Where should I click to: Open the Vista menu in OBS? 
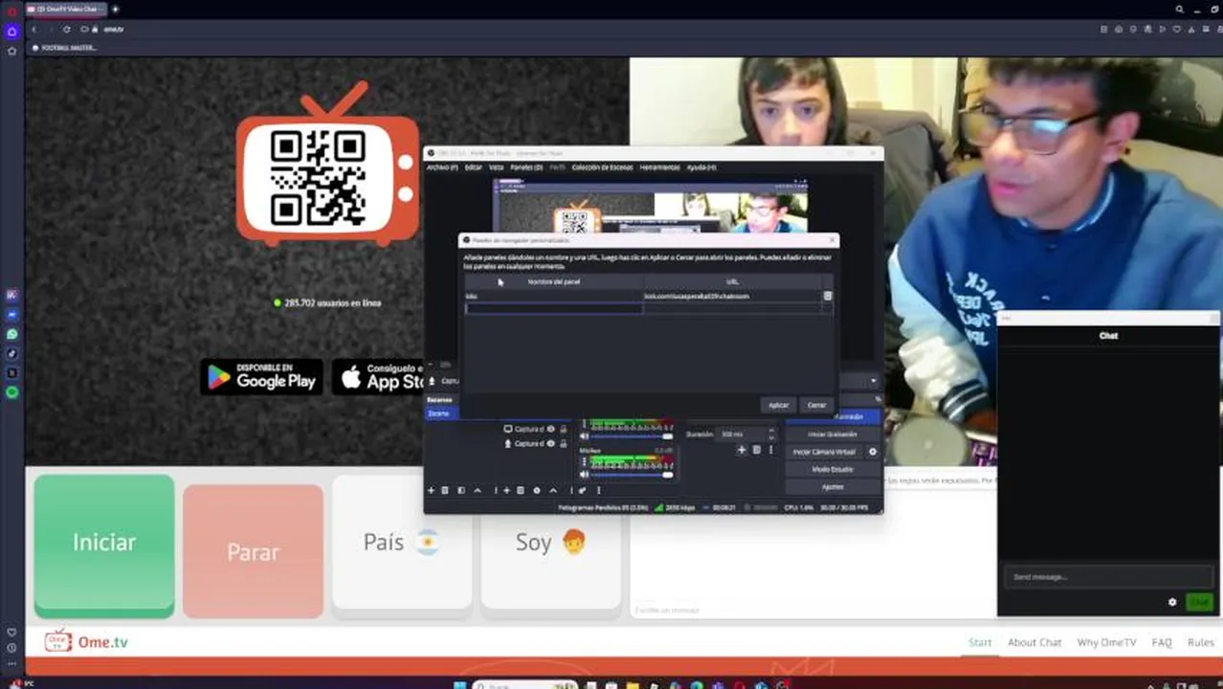pyautogui.click(x=496, y=167)
